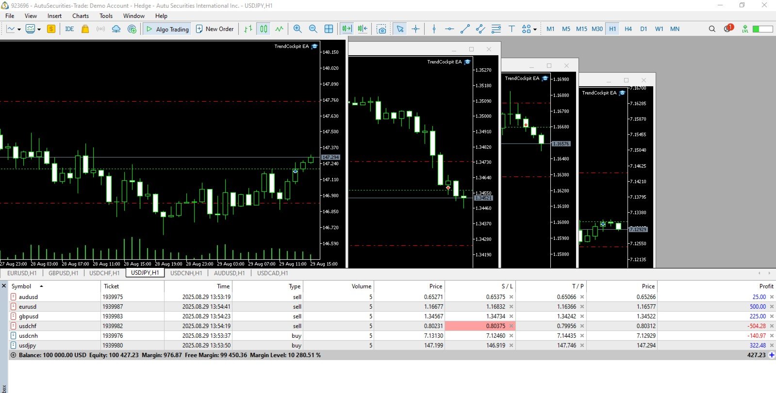Click audusd ticket 1939975
Screen dimensions: 776x393
[x=113, y=297]
